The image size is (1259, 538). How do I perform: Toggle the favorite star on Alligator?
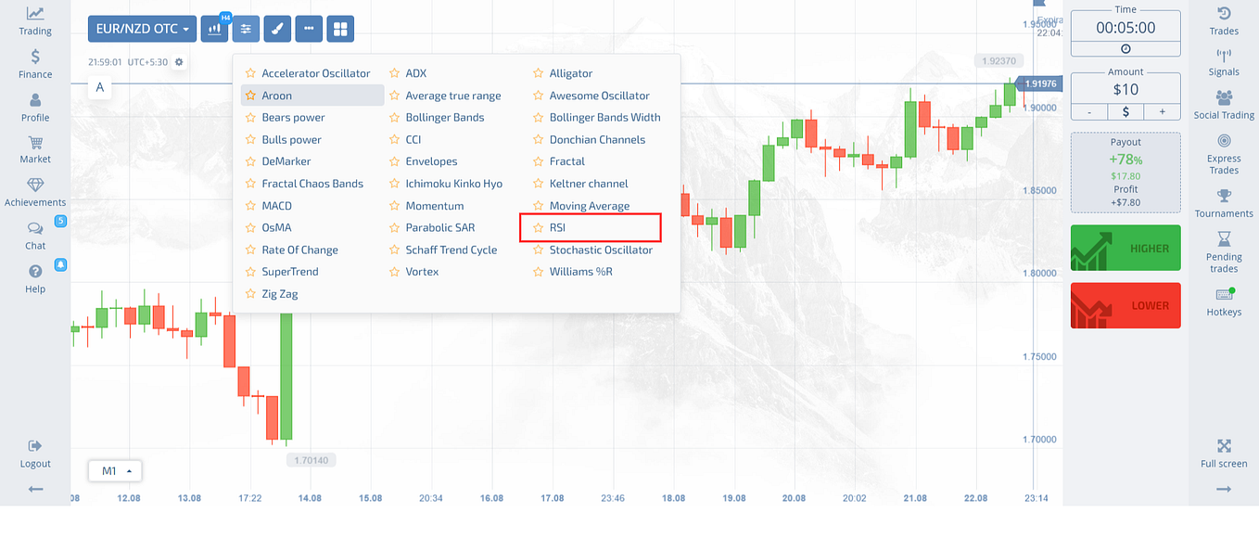point(537,73)
